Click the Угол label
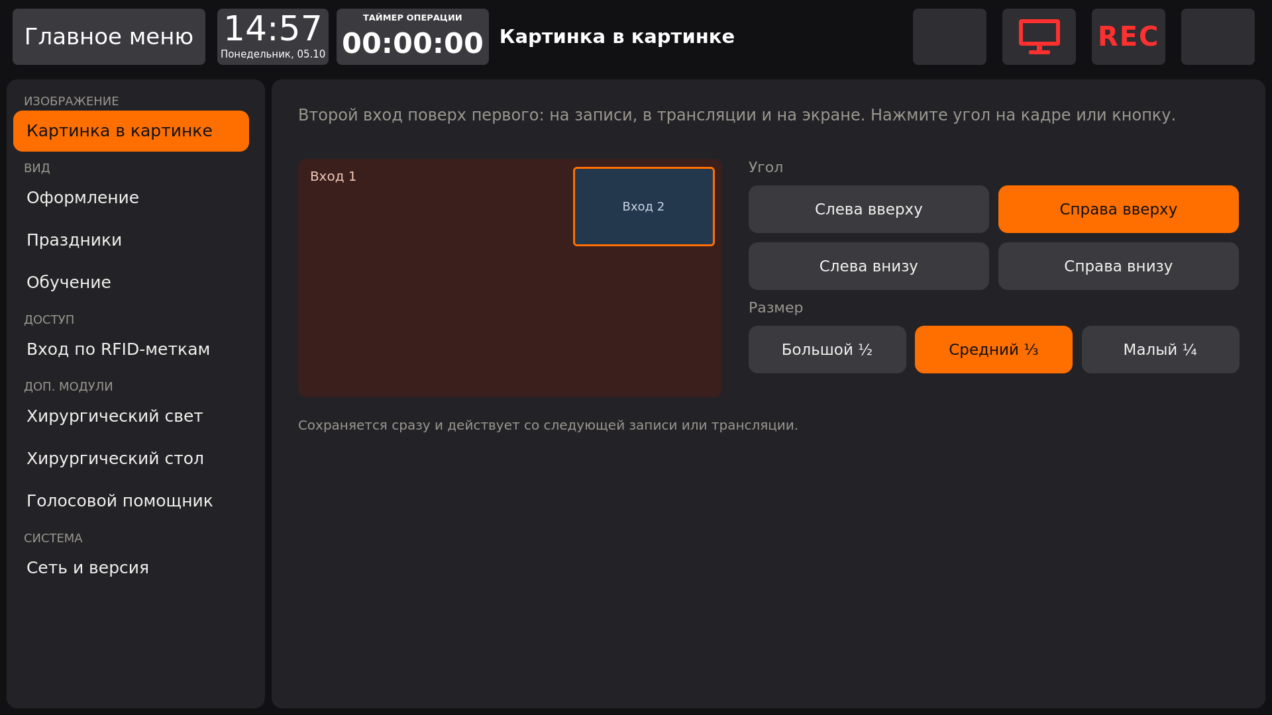 (x=766, y=167)
